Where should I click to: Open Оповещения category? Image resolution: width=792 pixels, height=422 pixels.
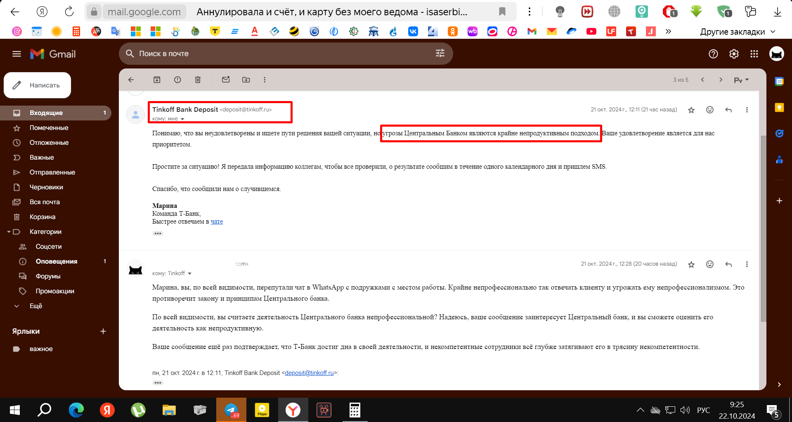(x=56, y=262)
